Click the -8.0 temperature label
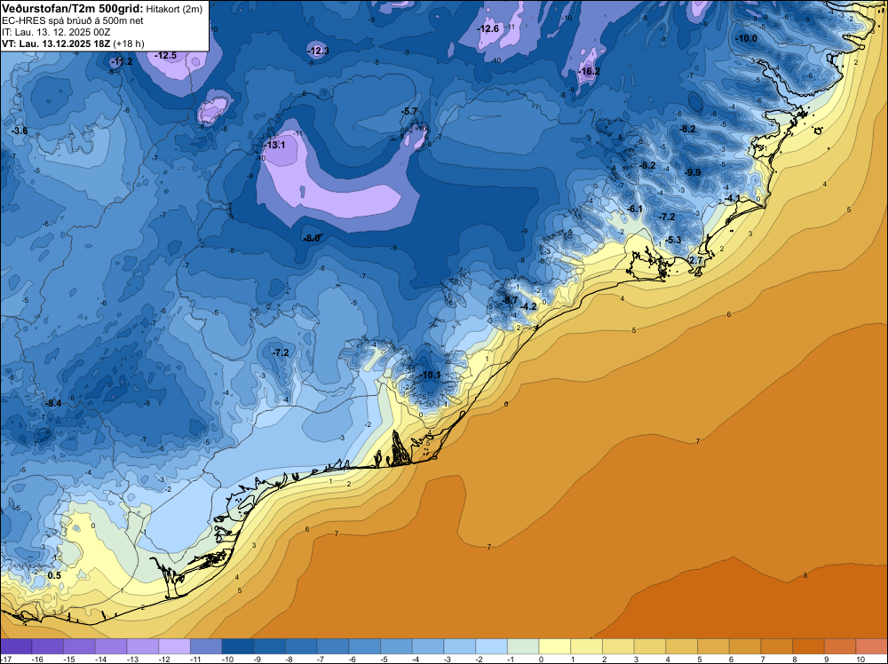Viewport: 888px width, 664px height. tap(312, 238)
